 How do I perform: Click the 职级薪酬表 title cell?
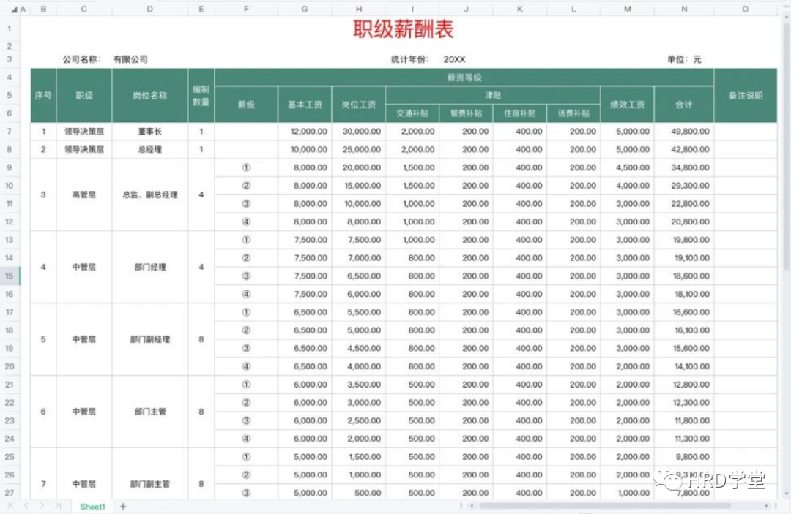tap(404, 29)
